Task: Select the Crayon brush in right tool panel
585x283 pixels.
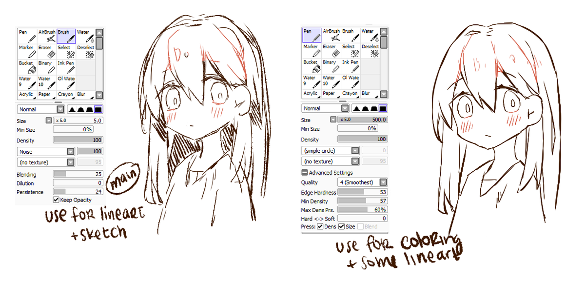Action: pos(351,93)
